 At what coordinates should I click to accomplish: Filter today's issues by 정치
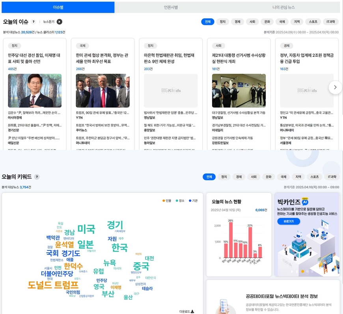[x=222, y=22]
